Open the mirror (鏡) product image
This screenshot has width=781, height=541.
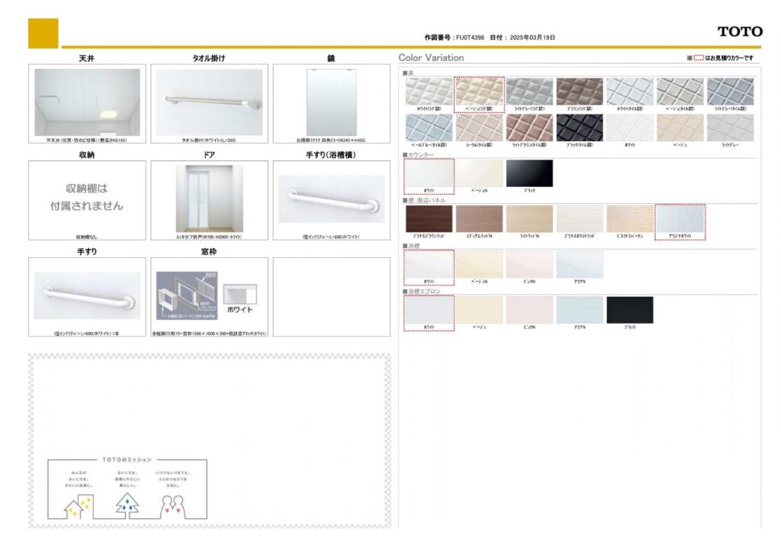click(x=331, y=102)
